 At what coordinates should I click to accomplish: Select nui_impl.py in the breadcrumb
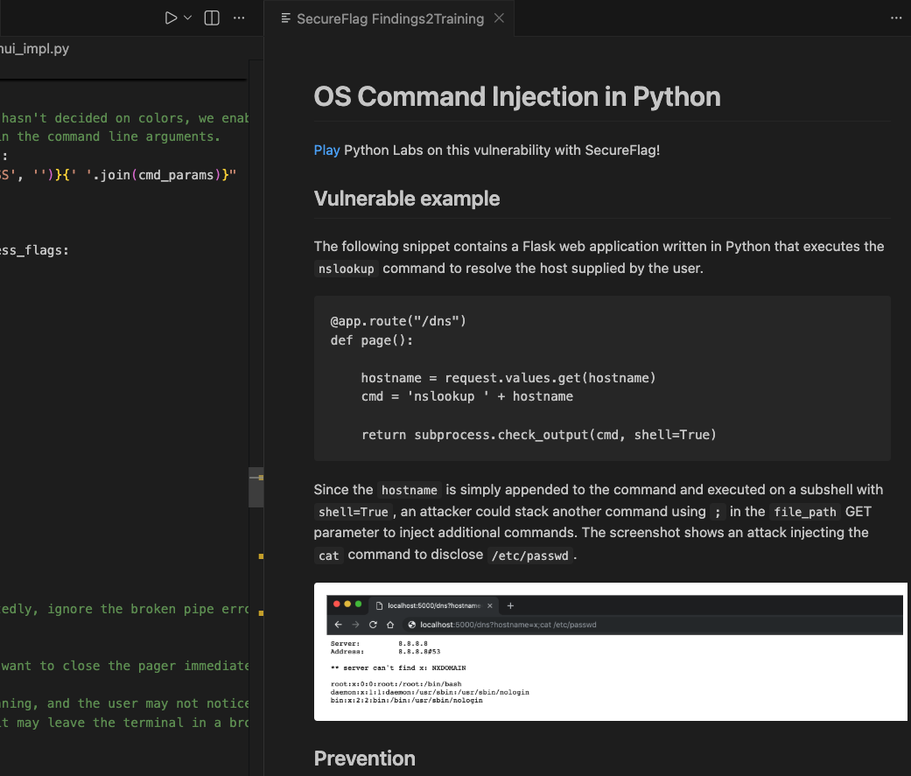tap(35, 49)
